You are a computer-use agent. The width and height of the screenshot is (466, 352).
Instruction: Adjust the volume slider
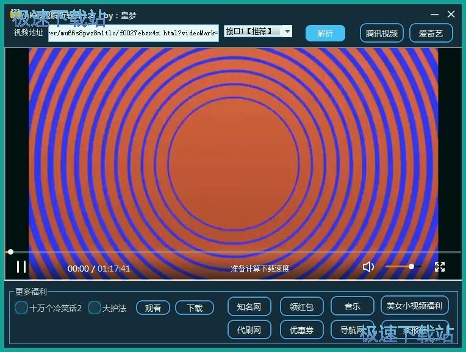click(403, 267)
